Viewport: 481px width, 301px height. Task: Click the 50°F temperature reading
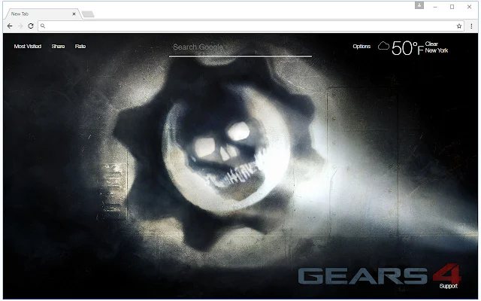tap(407, 48)
